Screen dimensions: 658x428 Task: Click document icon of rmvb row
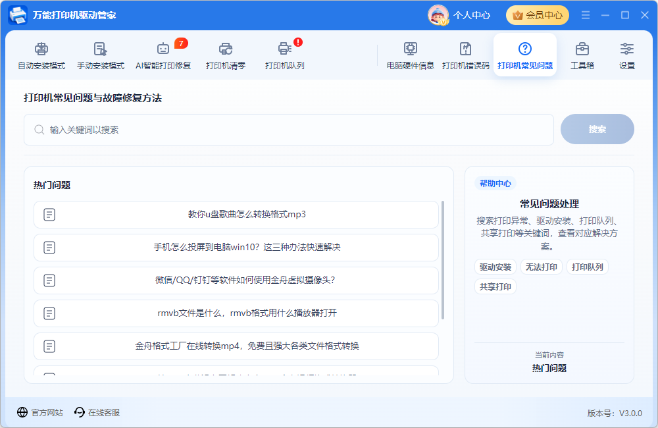[x=49, y=313]
